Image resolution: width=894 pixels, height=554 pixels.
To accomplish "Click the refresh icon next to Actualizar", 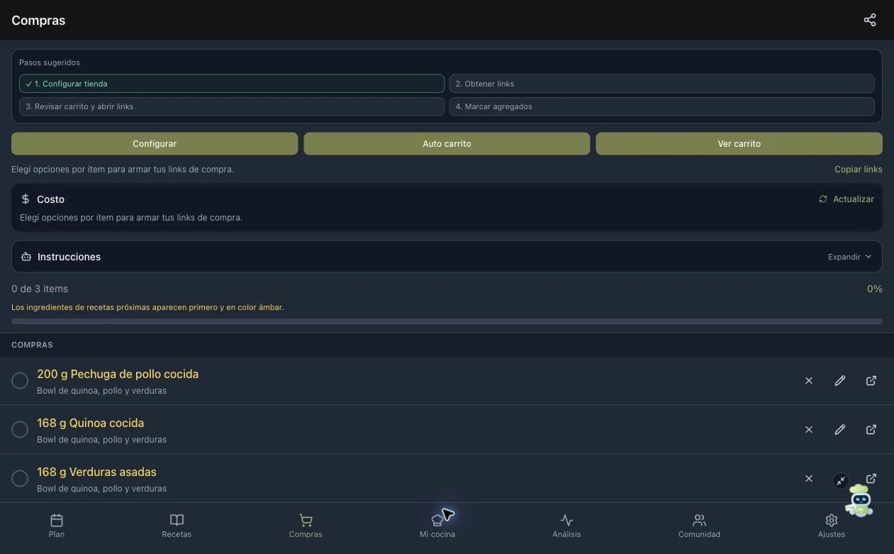I will click(x=823, y=199).
